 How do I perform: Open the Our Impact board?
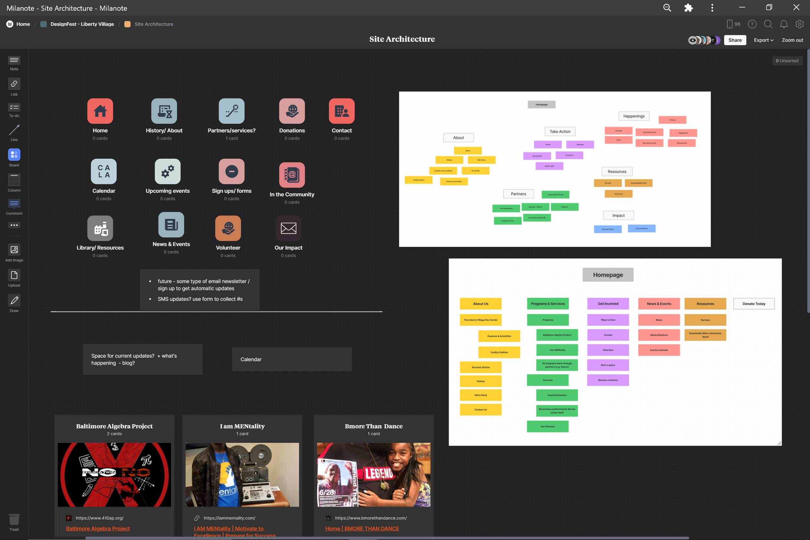tap(289, 228)
